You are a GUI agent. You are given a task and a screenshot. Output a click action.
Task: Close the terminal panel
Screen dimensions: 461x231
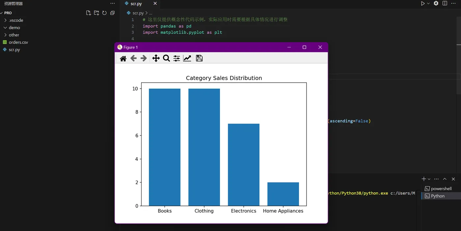coord(453,179)
